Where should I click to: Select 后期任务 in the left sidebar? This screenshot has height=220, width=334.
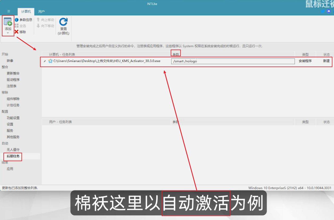click(x=13, y=156)
